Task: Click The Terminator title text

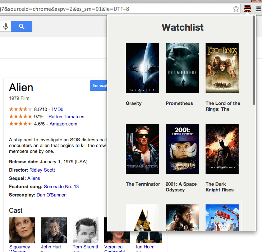Action: point(143,184)
